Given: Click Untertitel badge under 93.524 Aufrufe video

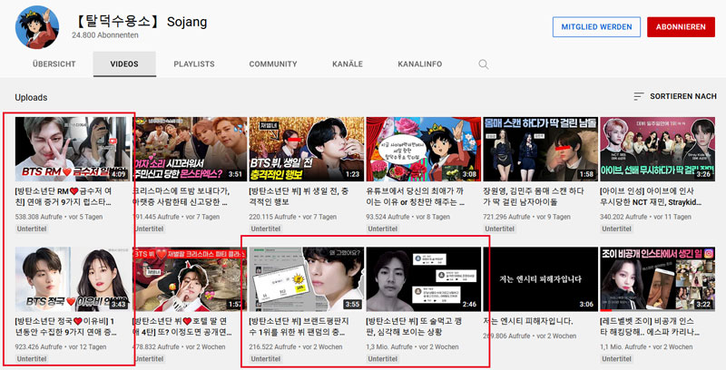Looking at the screenshot, I should coord(383,229).
